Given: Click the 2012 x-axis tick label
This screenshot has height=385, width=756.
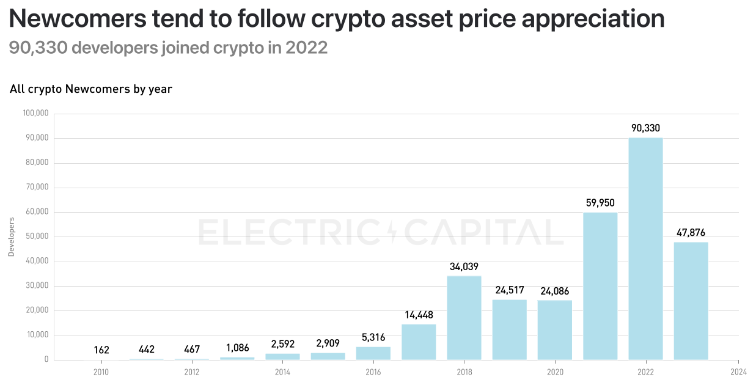Looking at the screenshot, I should click(192, 372).
